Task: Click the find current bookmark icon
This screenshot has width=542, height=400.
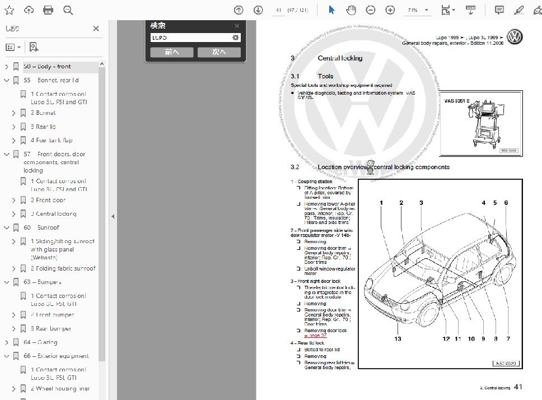Action: coord(34,47)
